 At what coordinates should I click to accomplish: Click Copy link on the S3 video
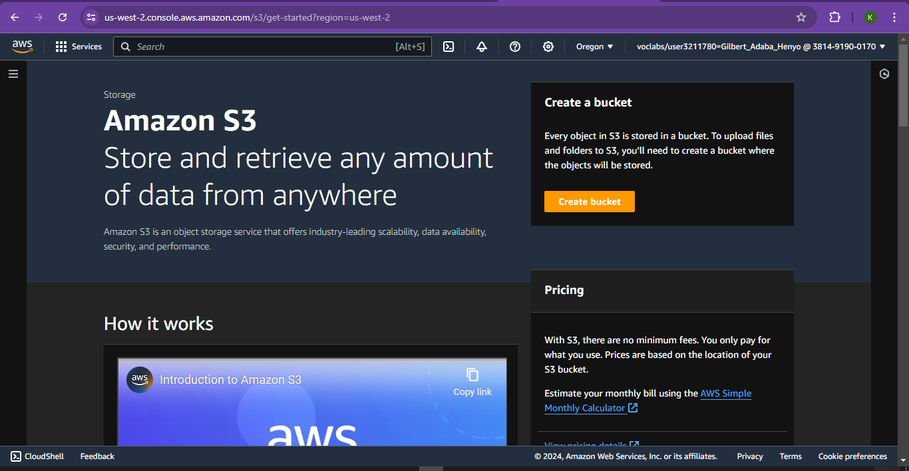tap(472, 382)
